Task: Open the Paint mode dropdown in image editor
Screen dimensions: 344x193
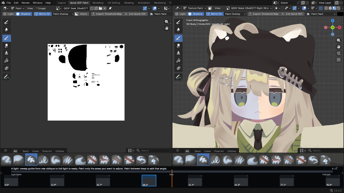Action: point(18,8)
